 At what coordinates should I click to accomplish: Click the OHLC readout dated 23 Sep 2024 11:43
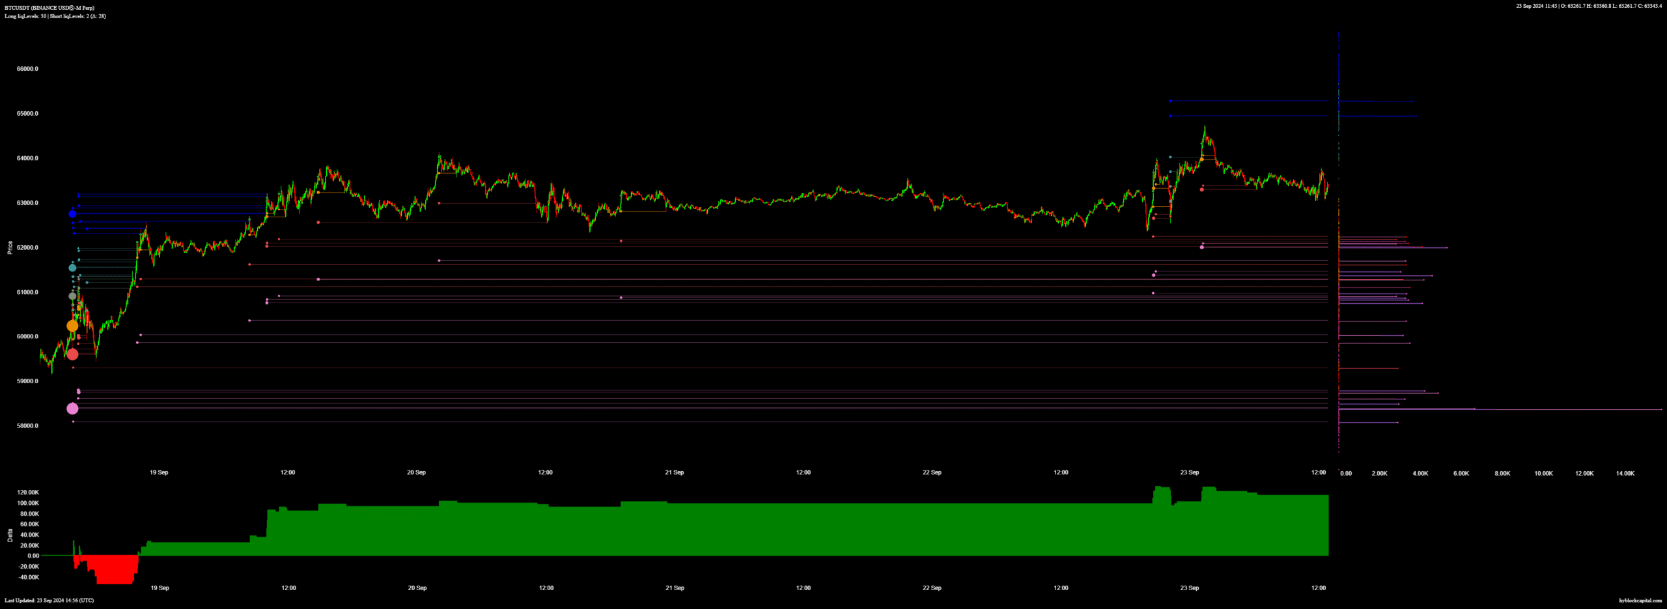[1589, 6]
